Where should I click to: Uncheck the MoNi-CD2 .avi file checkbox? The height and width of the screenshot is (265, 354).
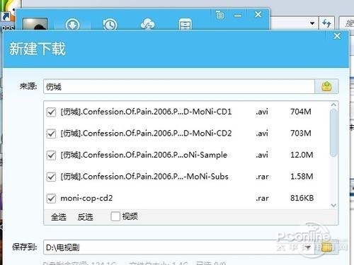coord(51,134)
